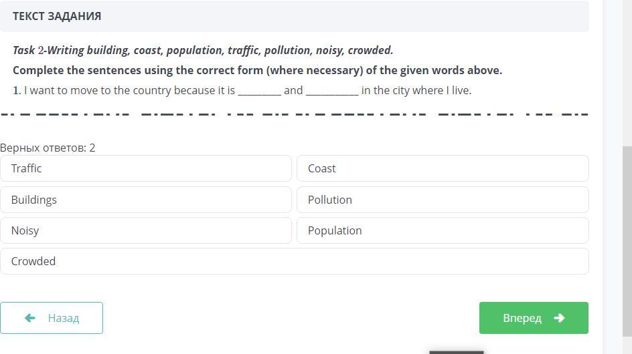
Task: Click the sentence 'I want to move to the country'
Action: pos(127,90)
